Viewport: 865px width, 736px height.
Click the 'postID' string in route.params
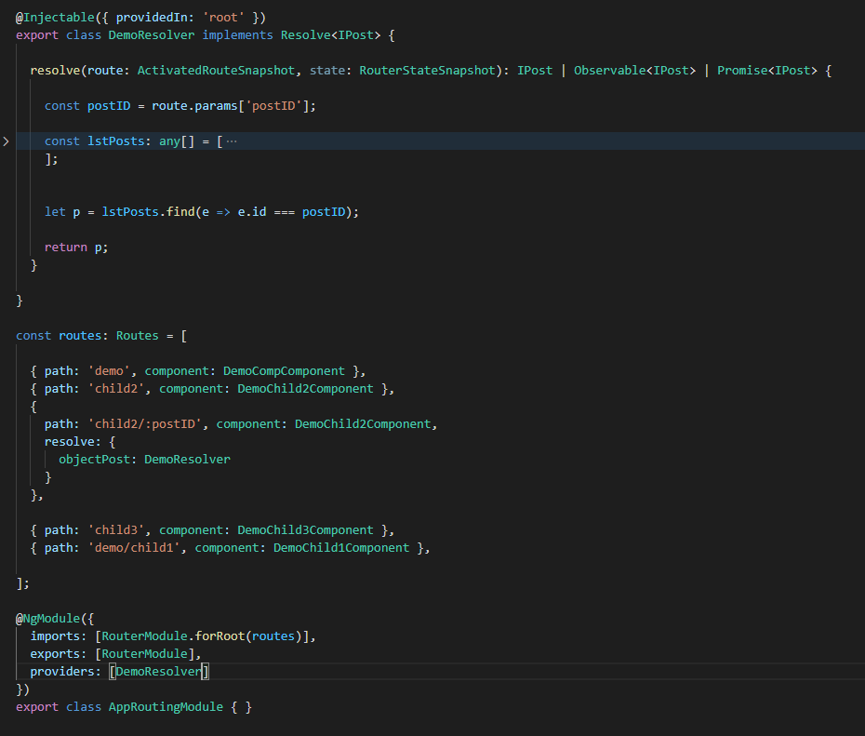[273, 106]
